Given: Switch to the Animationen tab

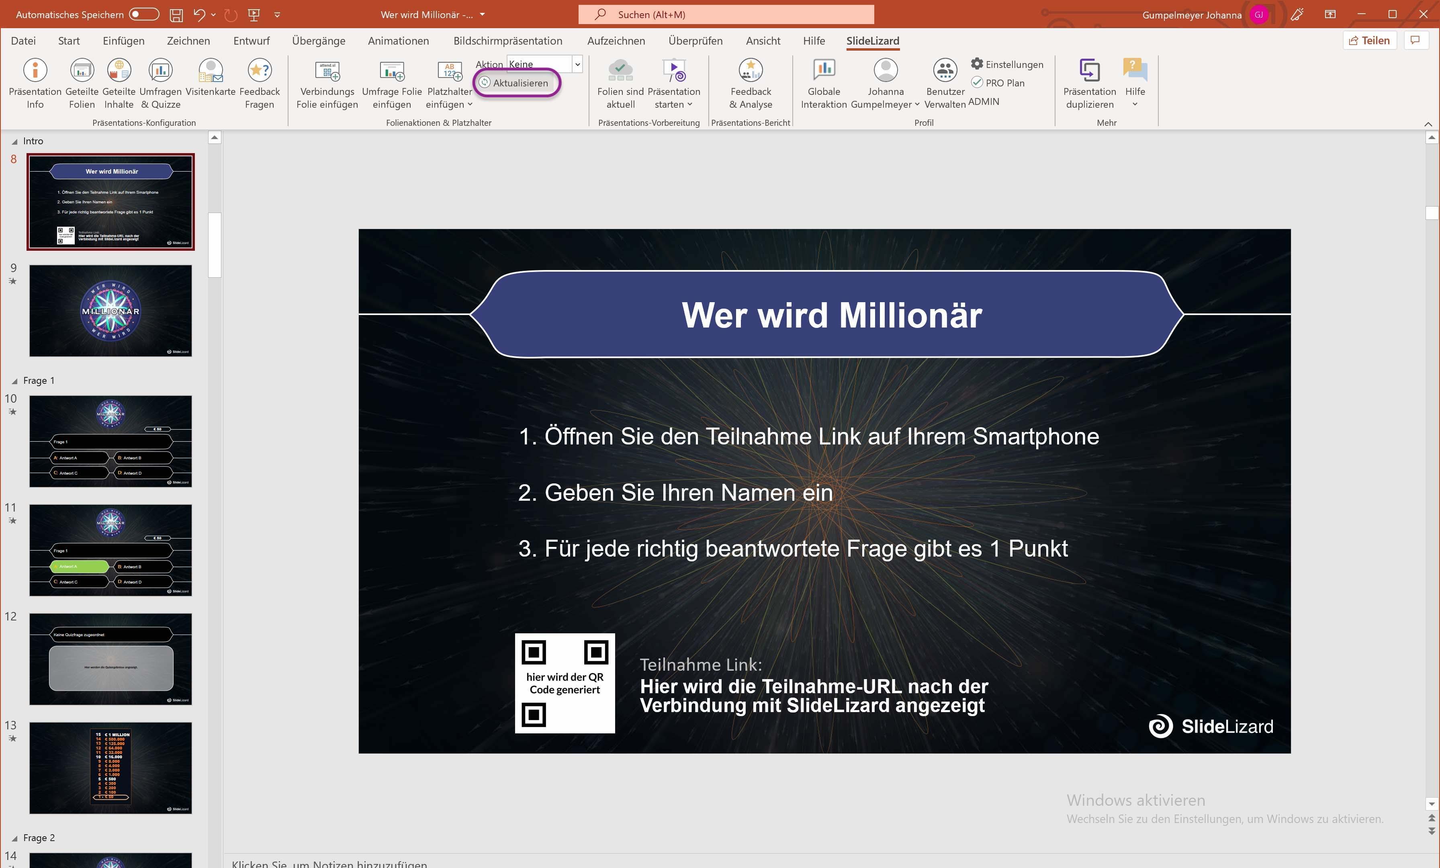Looking at the screenshot, I should pos(398,41).
